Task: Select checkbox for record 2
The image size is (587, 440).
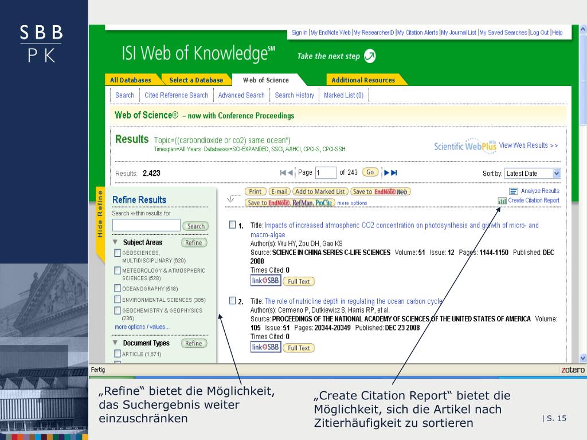Action: pyautogui.click(x=233, y=300)
